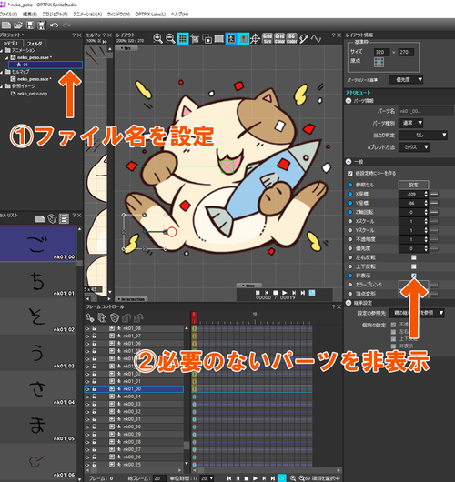Click the zoom-in magnifier icon at the bottom of the timeline
Image resolution: width=455 pixels, height=482 pixels.
(293, 478)
